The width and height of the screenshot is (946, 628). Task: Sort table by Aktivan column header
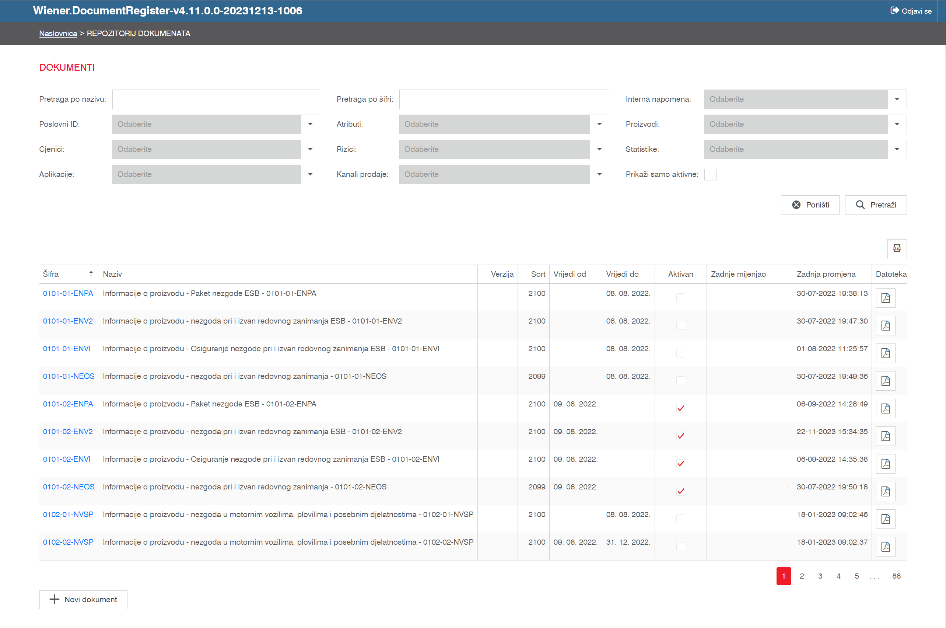(x=680, y=274)
